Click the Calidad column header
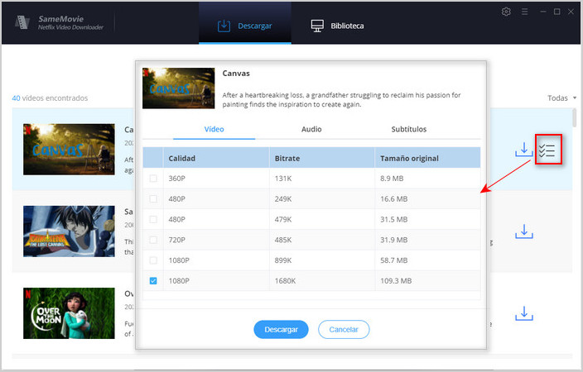The width and height of the screenshot is (583, 372). point(216,158)
